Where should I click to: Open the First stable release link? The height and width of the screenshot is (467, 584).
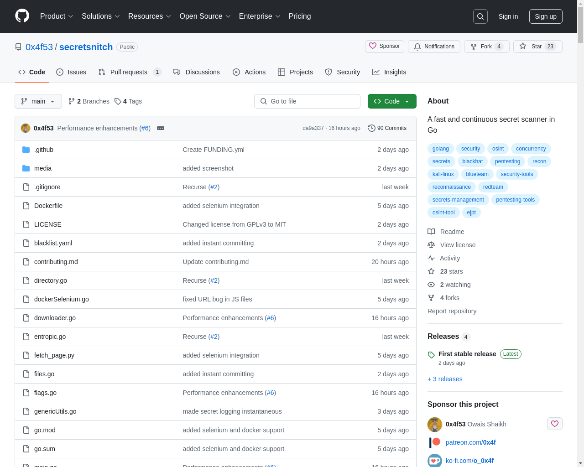467,354
